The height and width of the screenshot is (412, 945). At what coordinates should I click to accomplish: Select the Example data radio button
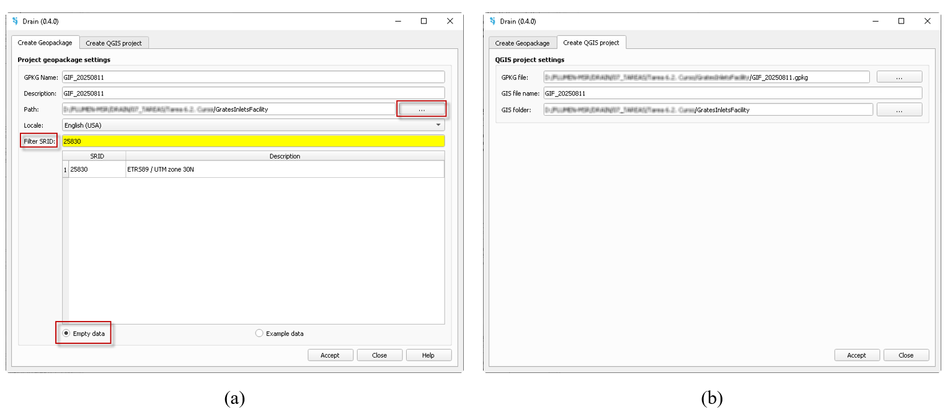[x=259, y=333]
